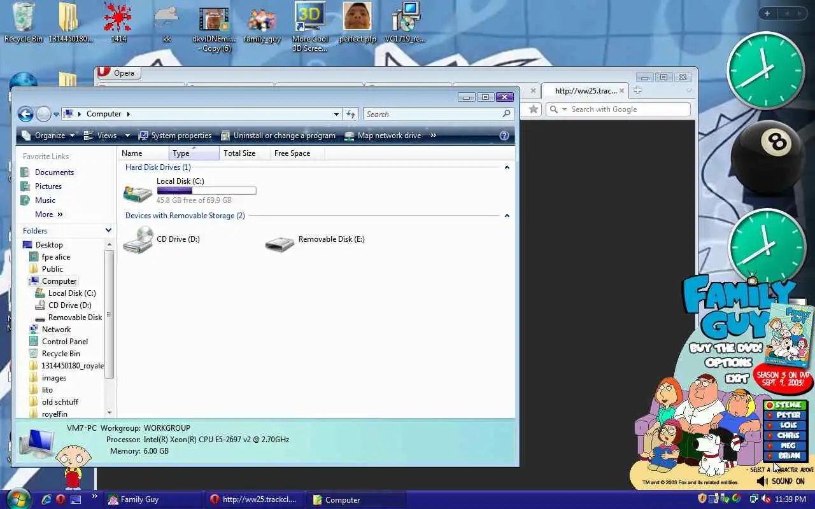Open the Organize menu

tap(48, 136)
